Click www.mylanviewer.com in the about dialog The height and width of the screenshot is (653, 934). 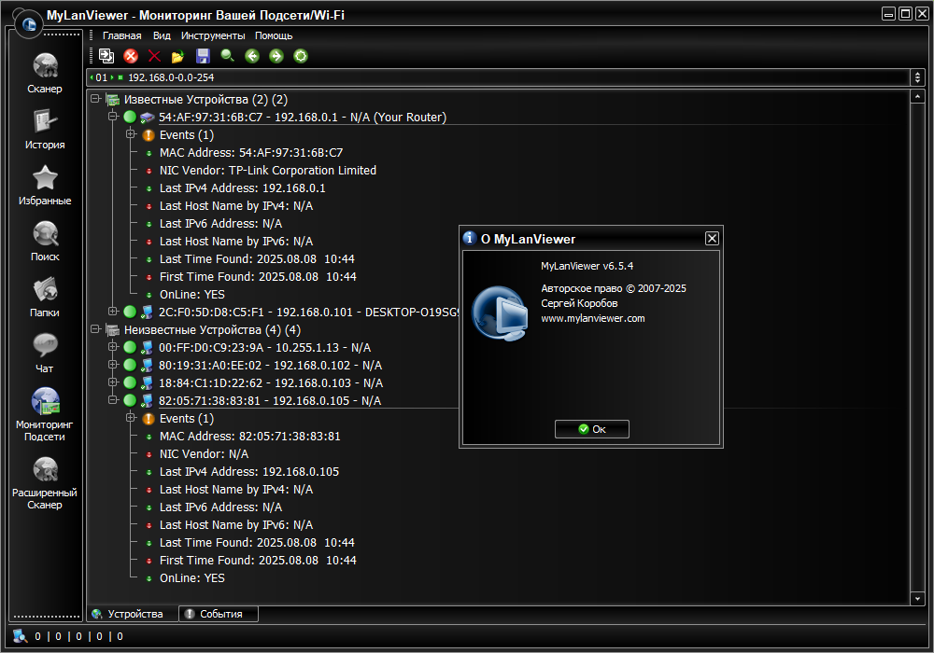(x=593, y=318)
